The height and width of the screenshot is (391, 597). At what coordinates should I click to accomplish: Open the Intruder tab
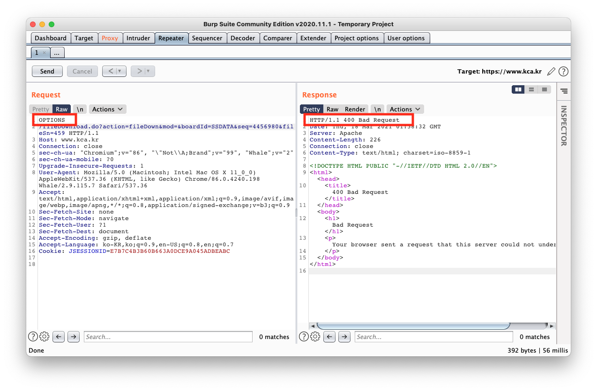(x=138, y=38)
